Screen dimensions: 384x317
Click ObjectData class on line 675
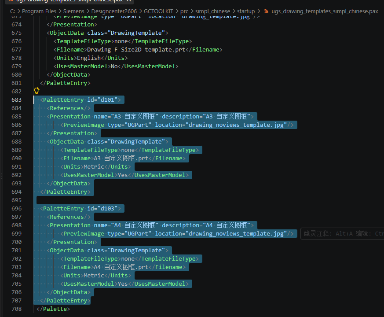(107, 33)
